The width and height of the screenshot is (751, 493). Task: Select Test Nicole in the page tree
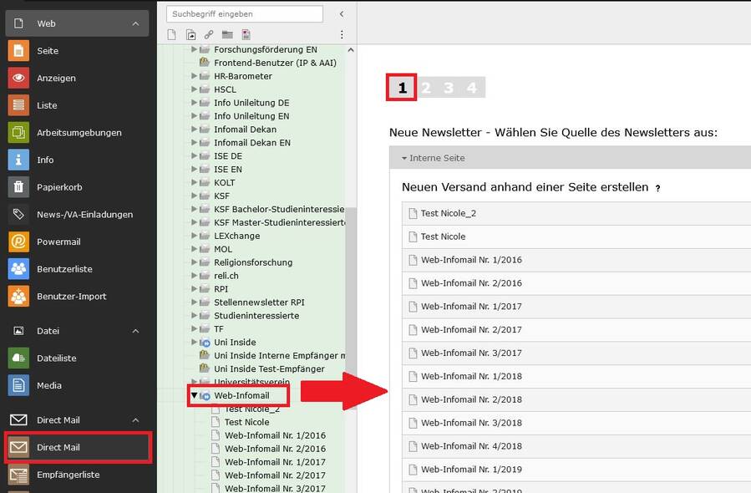(x=246, y=422)
